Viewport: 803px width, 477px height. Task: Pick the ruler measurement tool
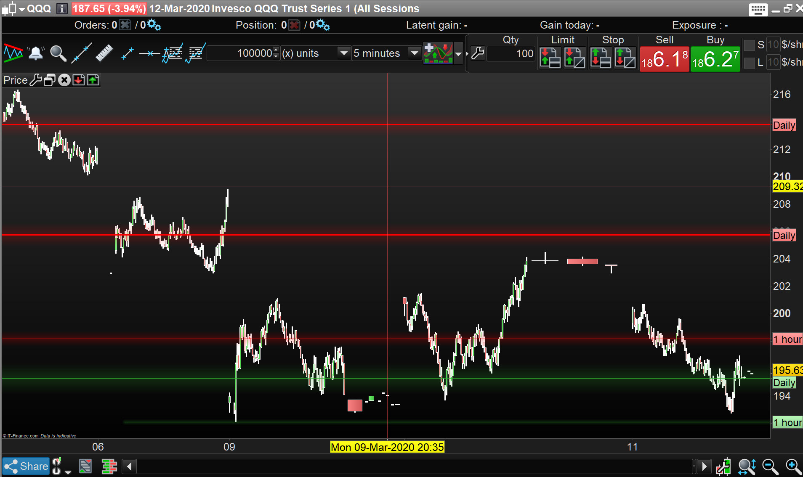pyautogui.click(x=104, y=53)
